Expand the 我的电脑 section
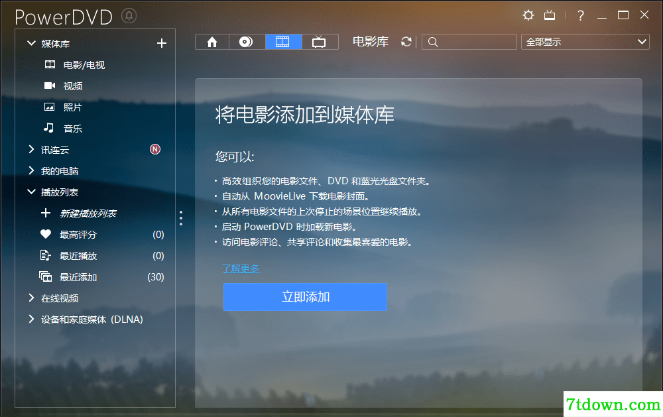This screenshot has width=663, height=417. [31, 170]
